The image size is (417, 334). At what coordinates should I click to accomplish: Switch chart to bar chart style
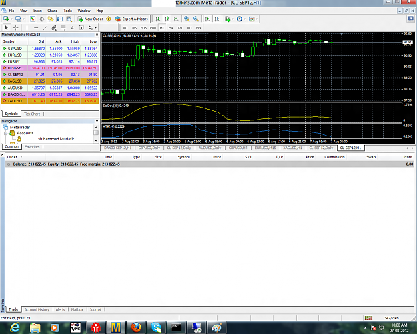(x=158, y=19)
